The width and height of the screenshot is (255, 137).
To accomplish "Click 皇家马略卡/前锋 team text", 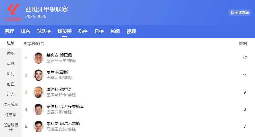I will [x=61, y=95].
